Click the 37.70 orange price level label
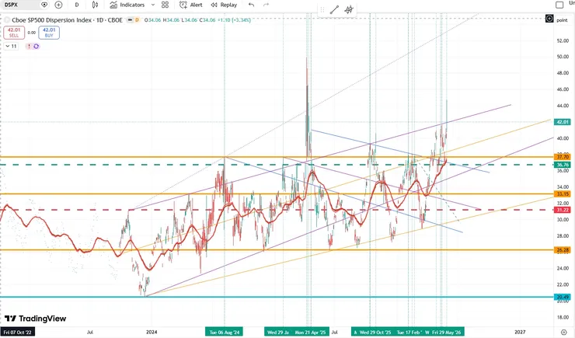The image size is (575, 338). coord(563,157)
